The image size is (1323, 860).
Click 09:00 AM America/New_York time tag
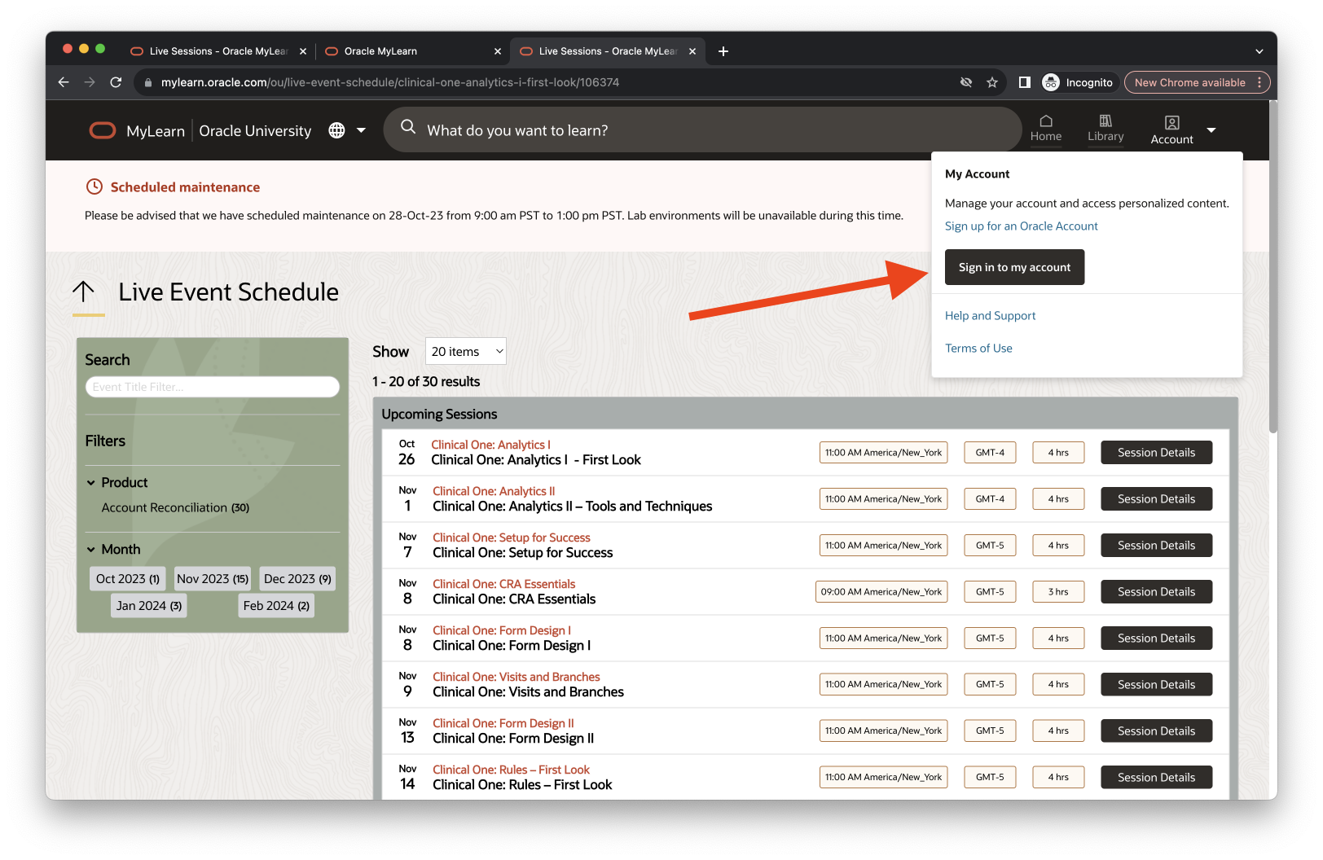pos(881,592)
